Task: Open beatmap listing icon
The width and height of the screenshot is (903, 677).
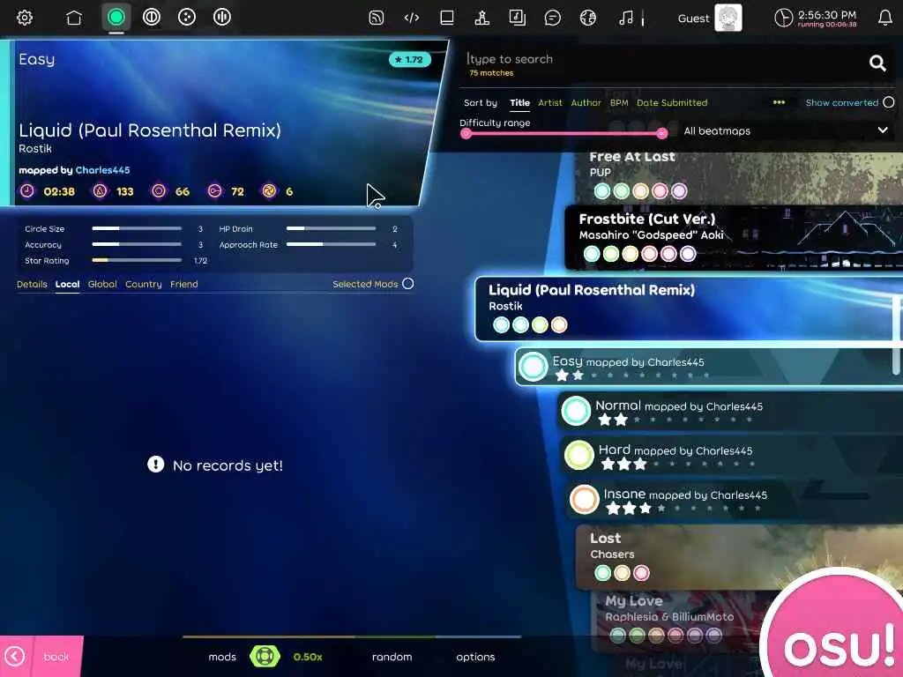Action: 446,18
